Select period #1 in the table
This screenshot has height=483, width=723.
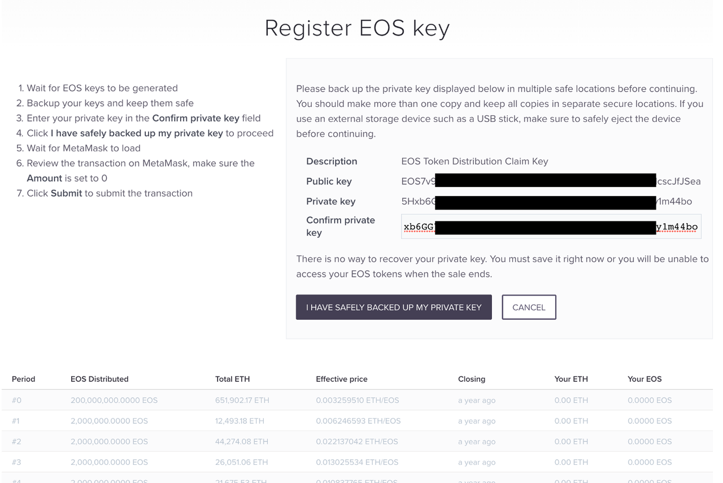click(x=16, y=421)
